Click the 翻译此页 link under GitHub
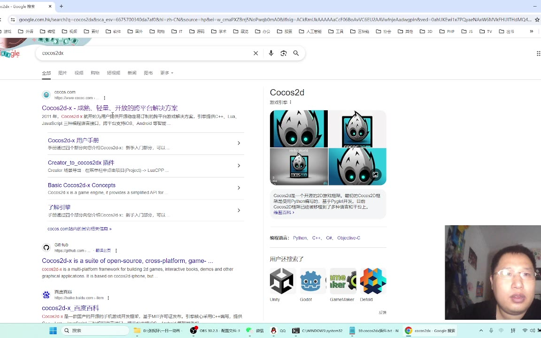This screenshot has width=541, height=338. [x=103, y=251]
